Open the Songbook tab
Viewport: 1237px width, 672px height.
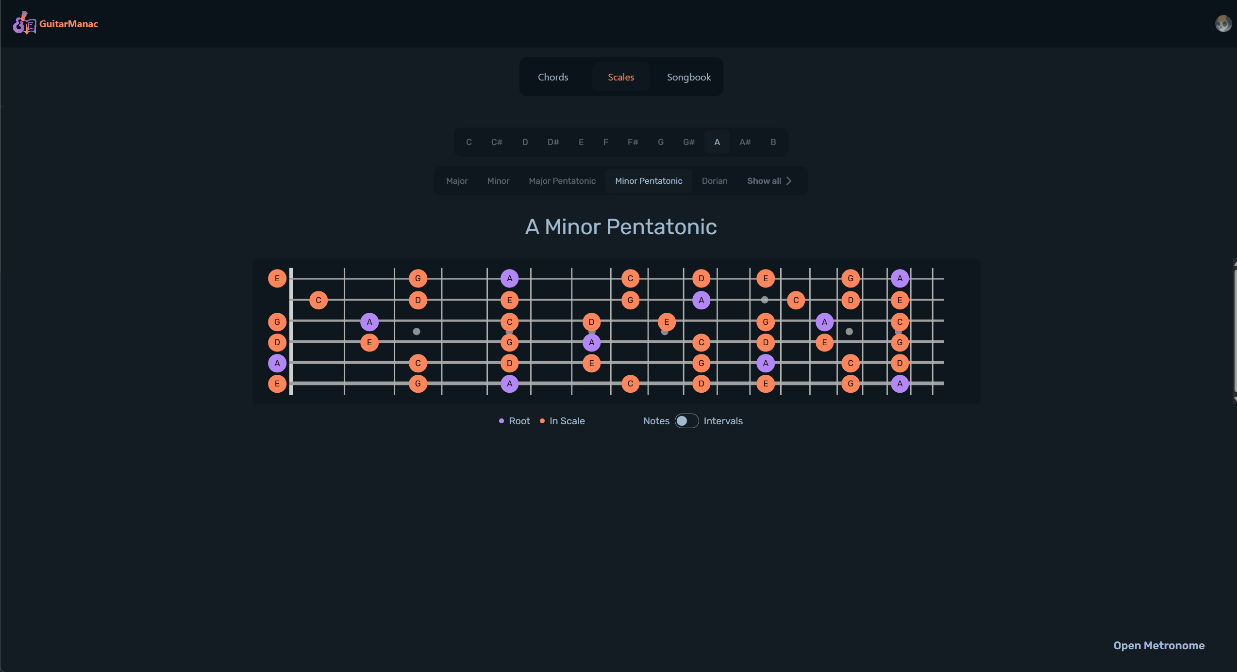click(688, 77)
